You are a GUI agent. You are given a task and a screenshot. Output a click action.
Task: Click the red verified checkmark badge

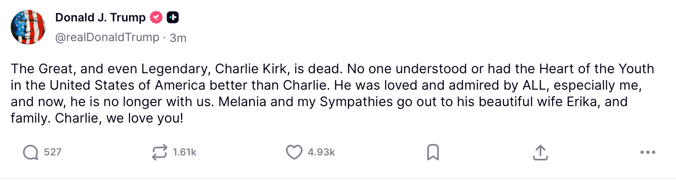tap(156, 18)
